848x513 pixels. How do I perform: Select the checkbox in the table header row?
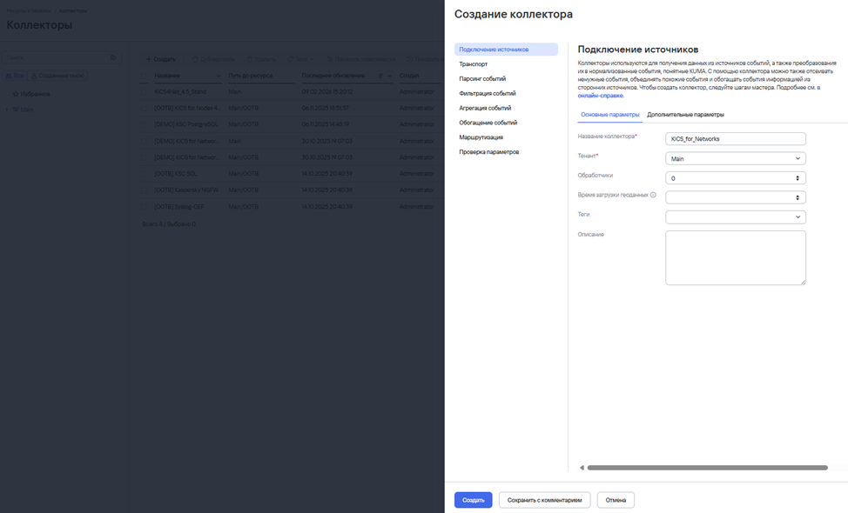tap(145, 76)
